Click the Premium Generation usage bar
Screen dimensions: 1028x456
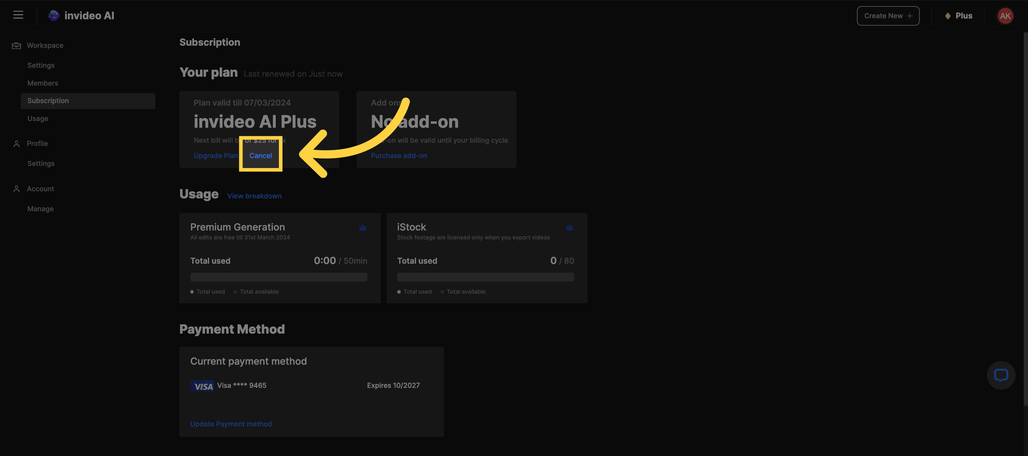click(x=279, y=277)
